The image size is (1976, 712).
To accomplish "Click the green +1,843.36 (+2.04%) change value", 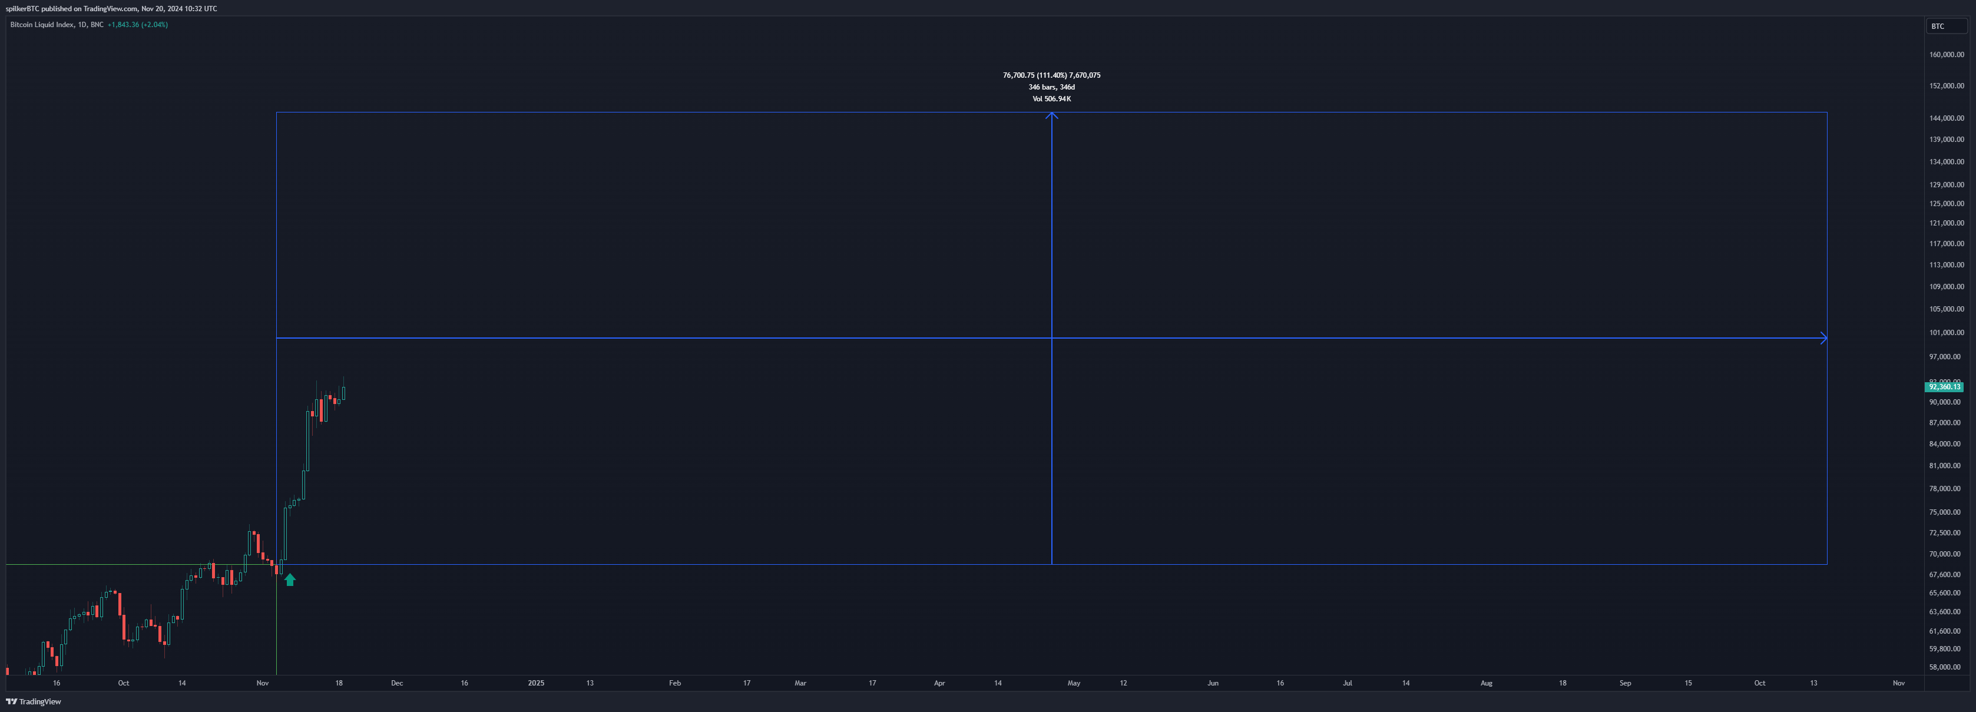I will (x=137, y=25).
